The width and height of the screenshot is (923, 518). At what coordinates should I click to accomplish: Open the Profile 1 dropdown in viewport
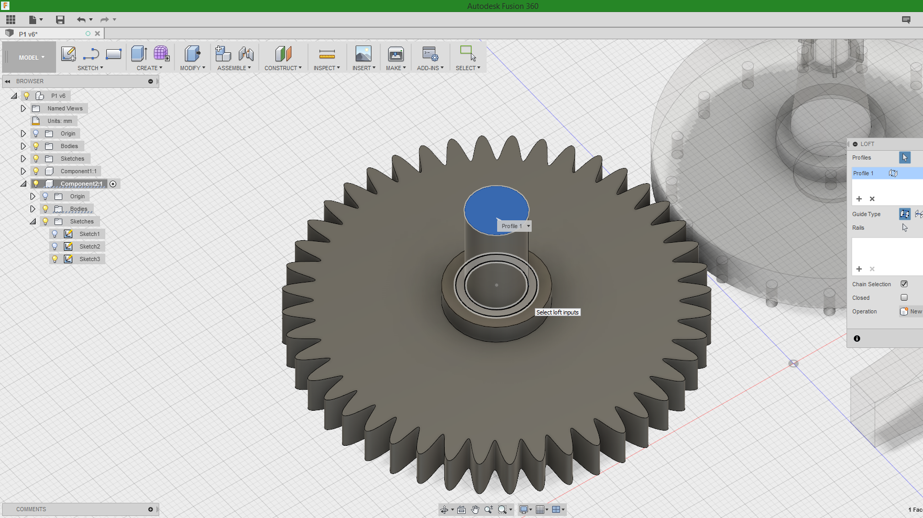[x=529, y=226]
